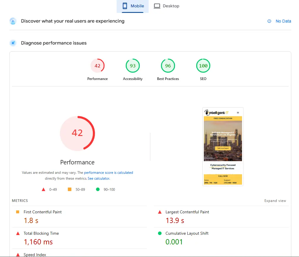
Task: Click the Total Blocking Time label
Action: [x=41, y=234]
